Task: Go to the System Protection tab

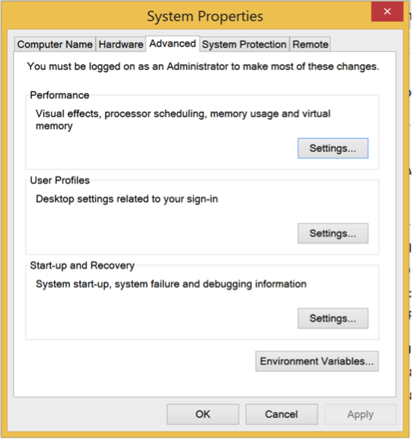Action: click(x=244, y=45)
